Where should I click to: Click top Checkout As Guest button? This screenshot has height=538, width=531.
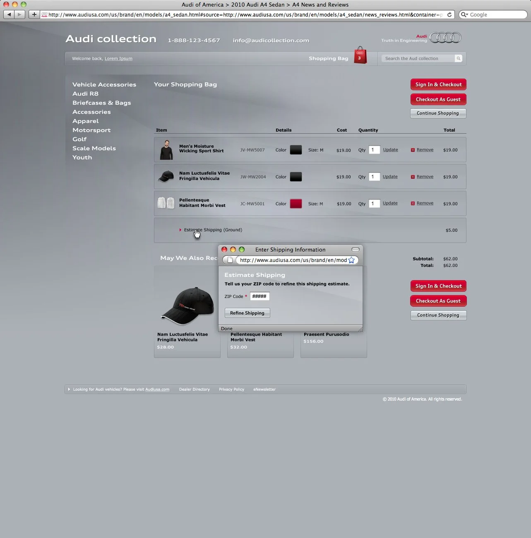(438, 99)
